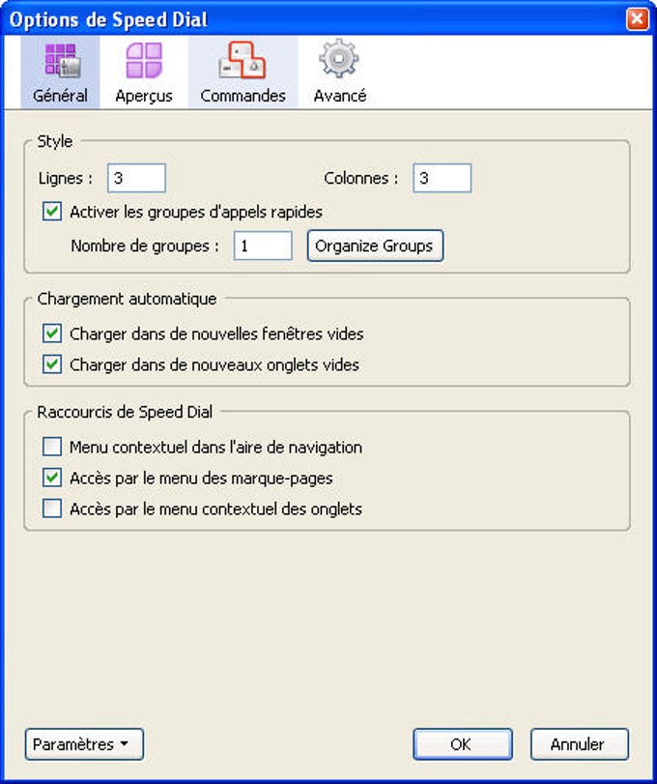Click the 'Nombre de groupes :' label
The height and width of the screenshot is (784, 657).
(x=145, y=246)
